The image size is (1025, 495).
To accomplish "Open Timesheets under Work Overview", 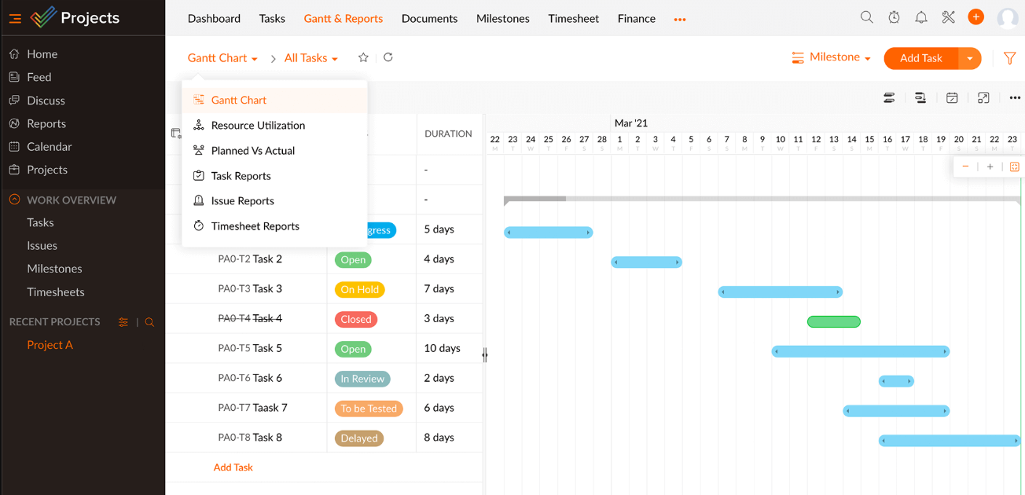I will [x=56, y=291].
